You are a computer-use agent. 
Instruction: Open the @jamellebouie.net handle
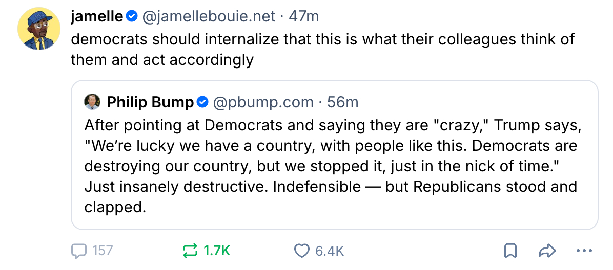[209, 17]
